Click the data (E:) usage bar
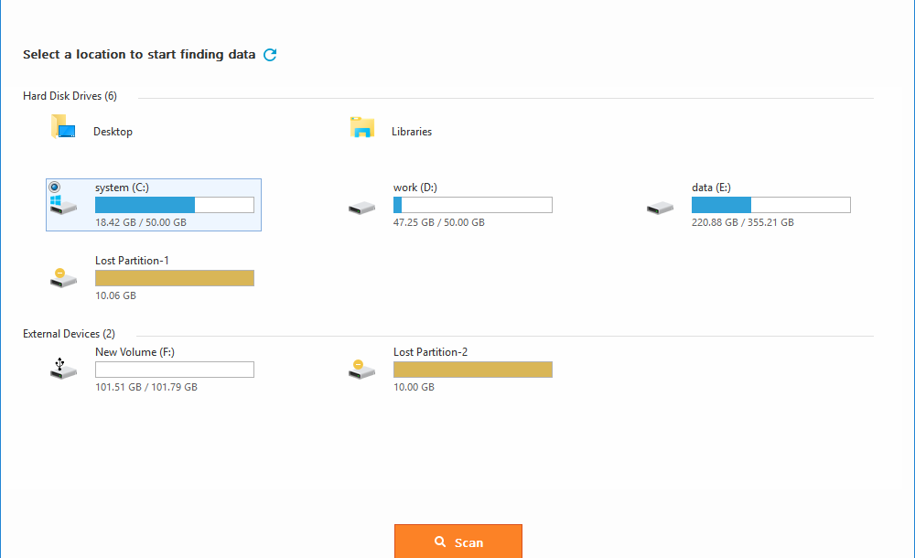Image resolution: width=915 pixels, height=558 pixels. tap(770, 205)
